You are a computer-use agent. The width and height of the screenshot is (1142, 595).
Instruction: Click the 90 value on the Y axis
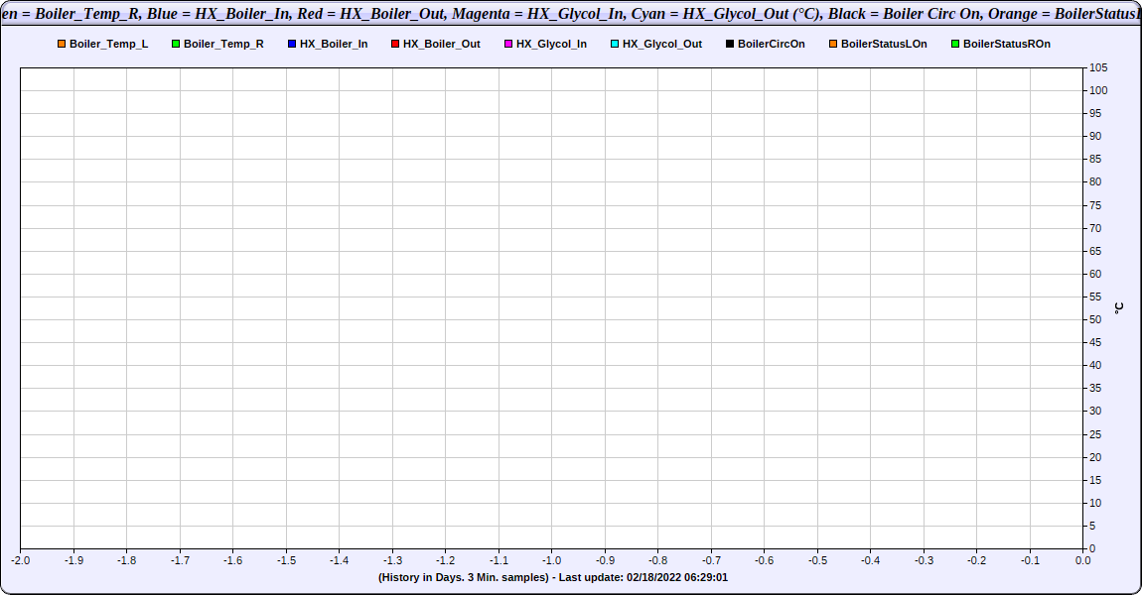pos(1095,136)
